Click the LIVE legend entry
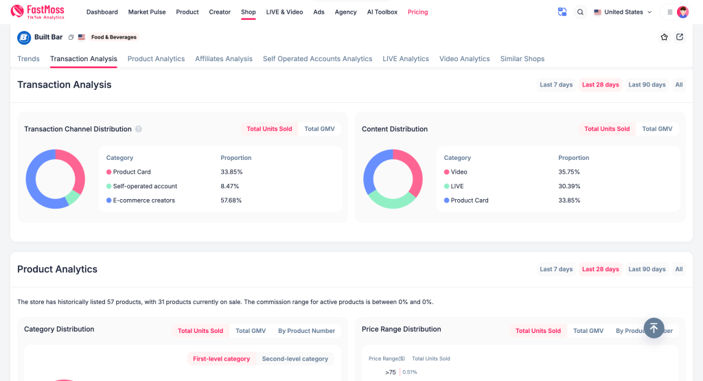 tap(454, 186)
